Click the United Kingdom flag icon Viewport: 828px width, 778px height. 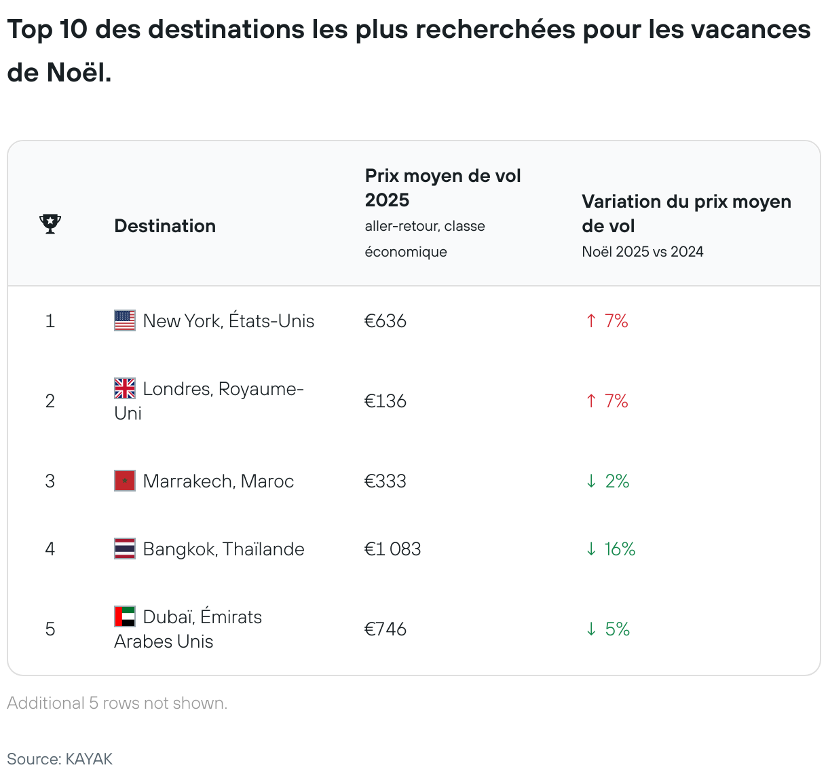click(125, 388)
